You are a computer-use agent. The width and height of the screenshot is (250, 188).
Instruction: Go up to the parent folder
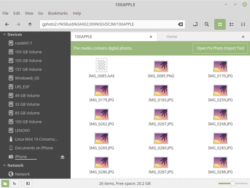click(x=30, y=24)
